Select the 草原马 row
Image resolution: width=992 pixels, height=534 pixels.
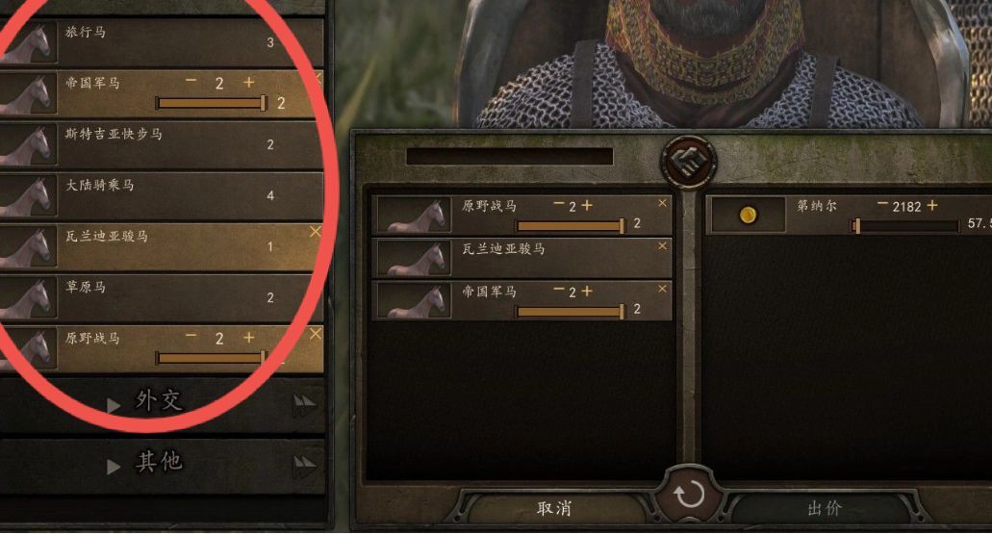coord(162,297)
